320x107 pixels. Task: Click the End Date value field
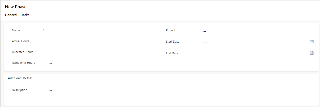point(255,54)
